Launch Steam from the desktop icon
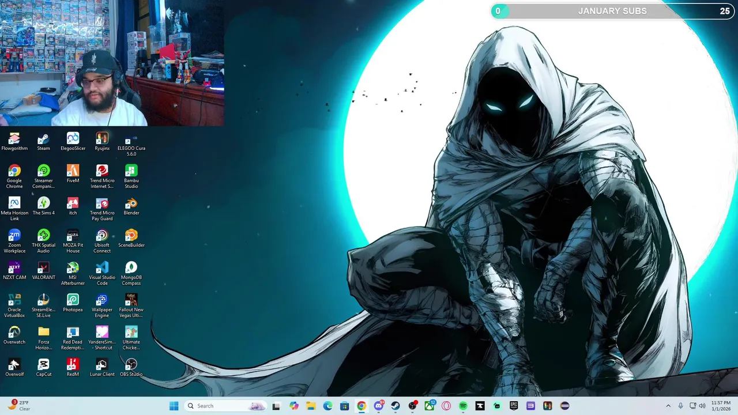This screenshot has height=415, width=738. pos(44,142)
